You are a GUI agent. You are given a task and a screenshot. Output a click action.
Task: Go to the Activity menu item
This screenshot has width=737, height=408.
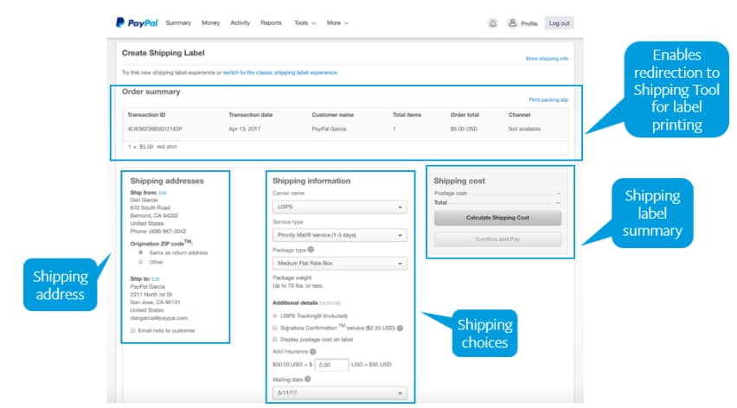tap(240, 23)
